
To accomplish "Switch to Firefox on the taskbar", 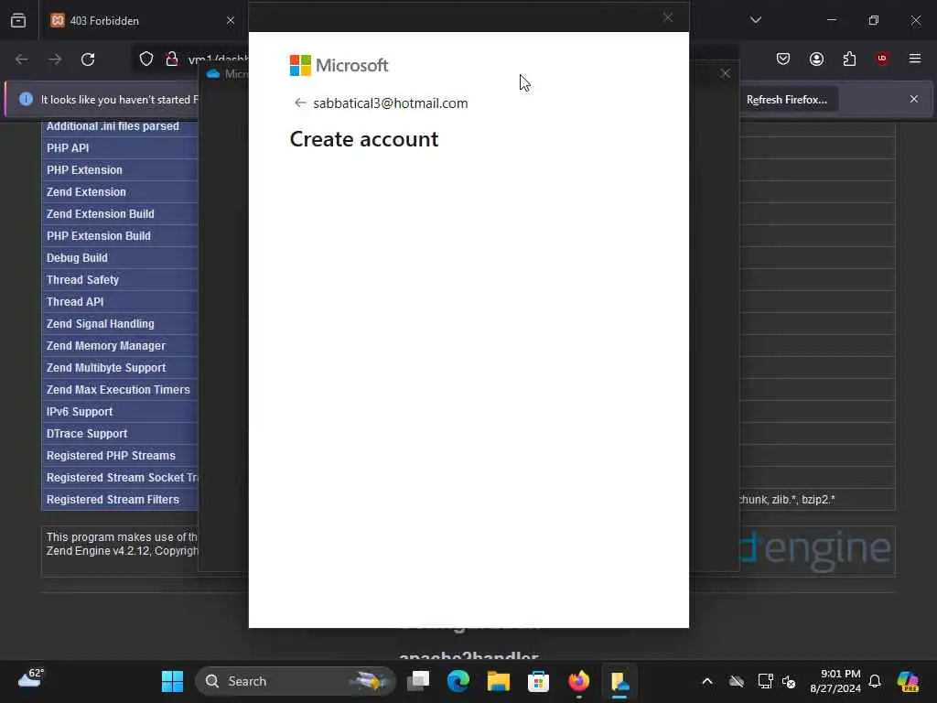I will pyautogui.click(x=578, y=681).
